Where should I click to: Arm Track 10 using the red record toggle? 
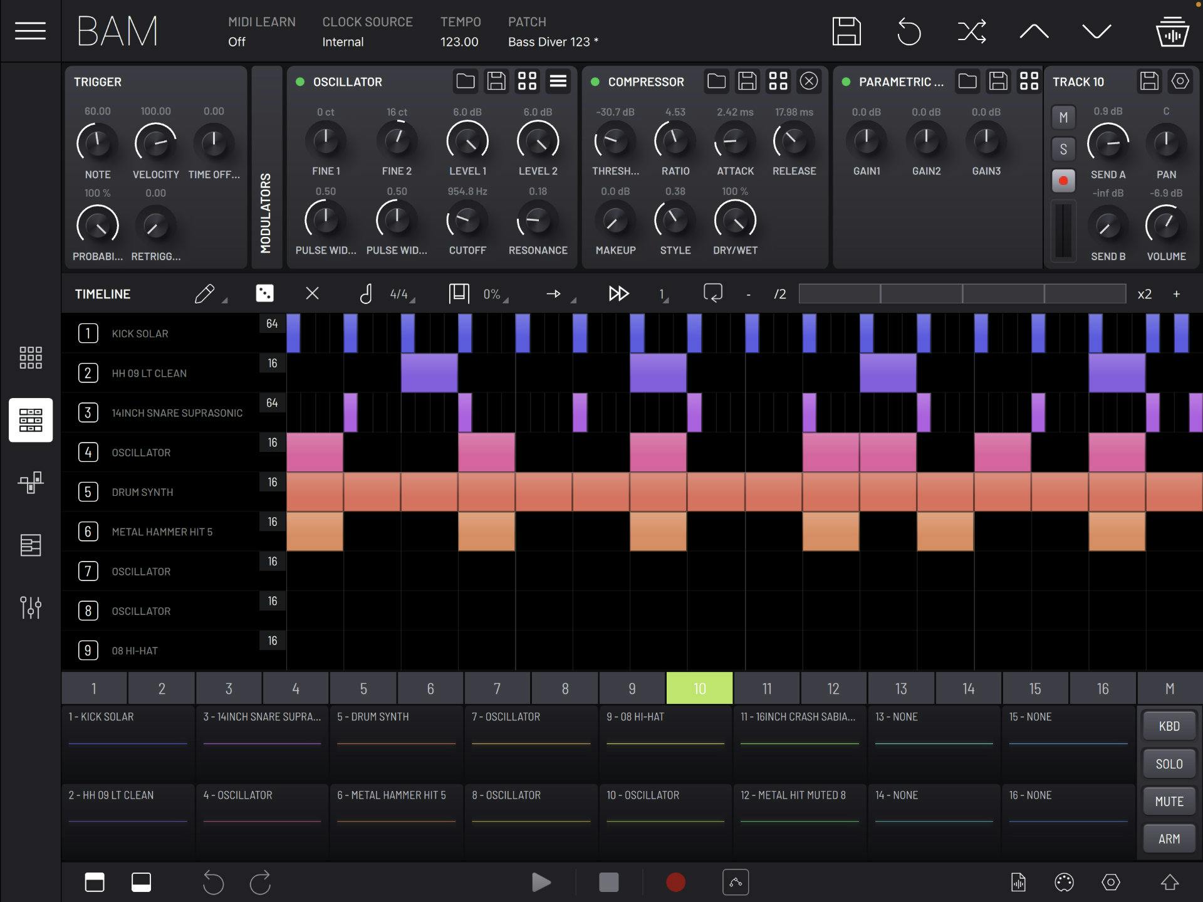(x=1063, y=181)
